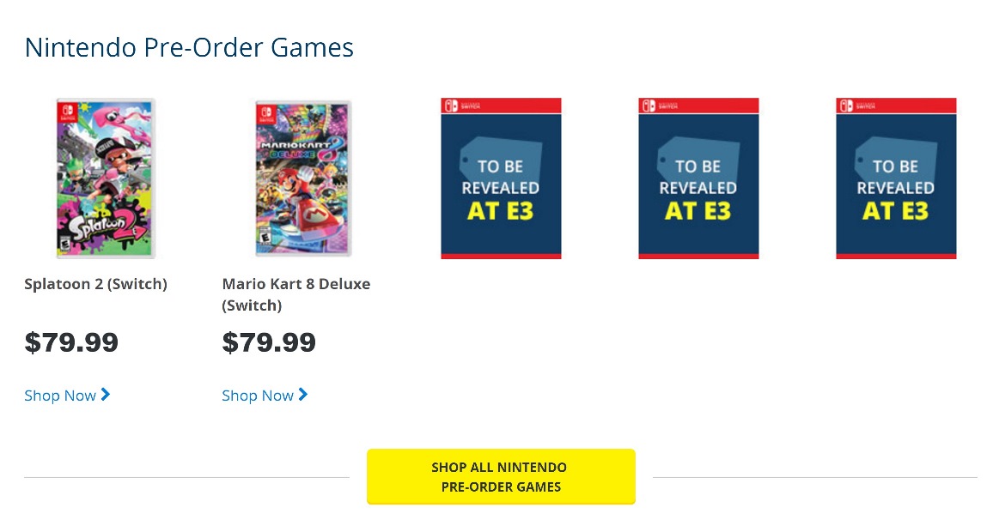
Task: Click the chevron arrow beside Mario Kart Shop Now
Action: [303, 395]
